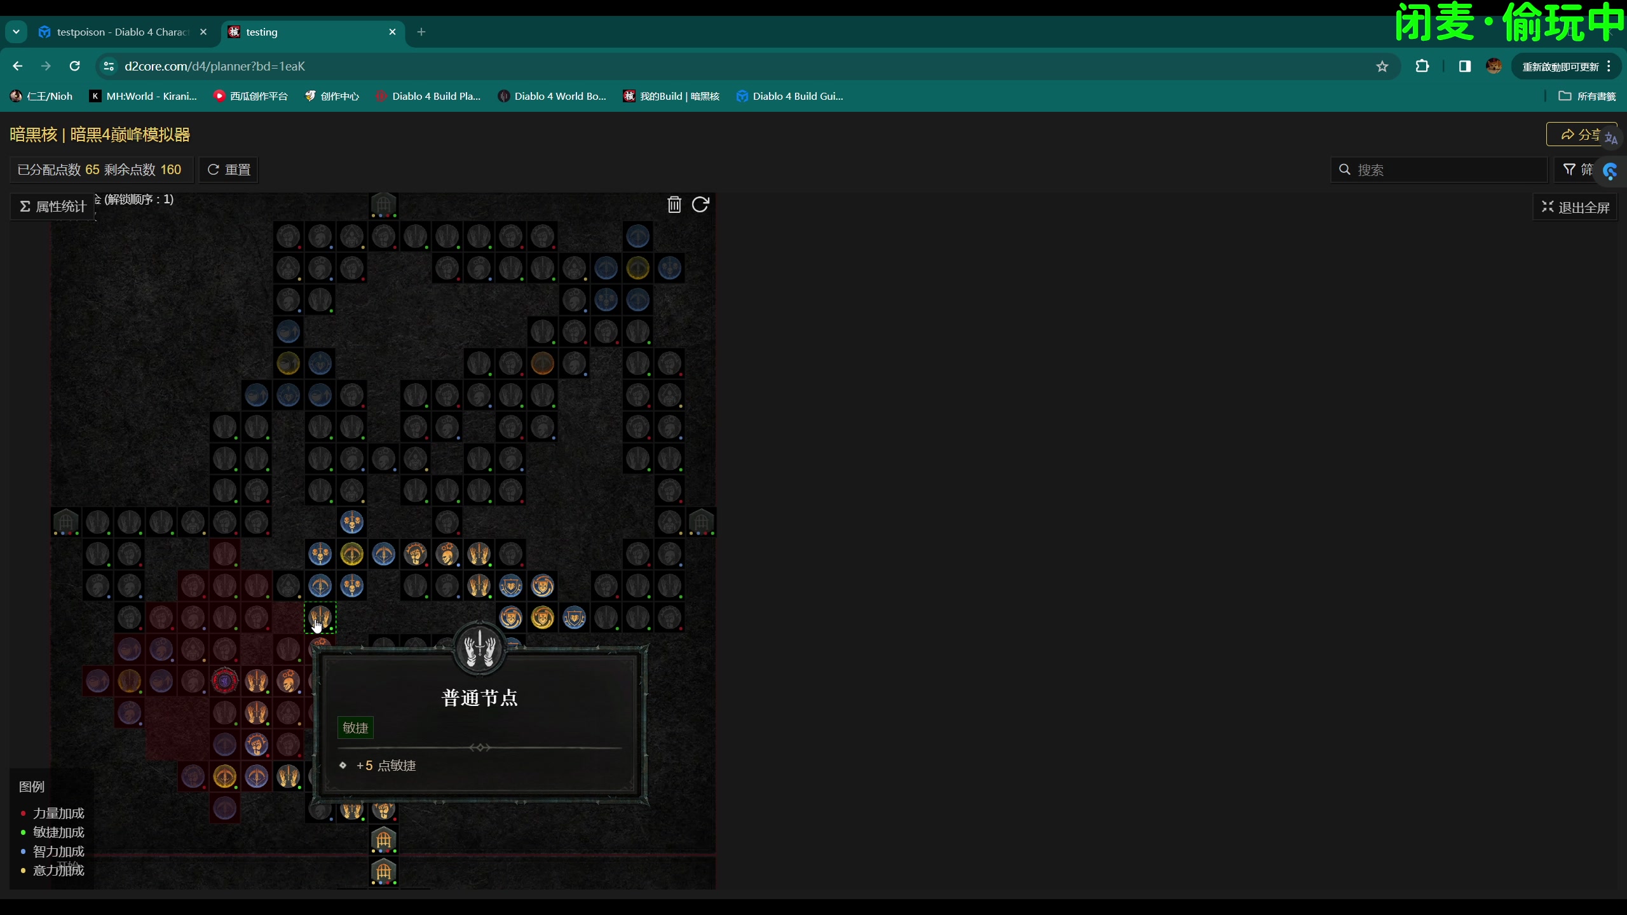The image size is (1627, 915).
Task: Click the 敏捷加成 legend entry
Action: tap(52, 832)
